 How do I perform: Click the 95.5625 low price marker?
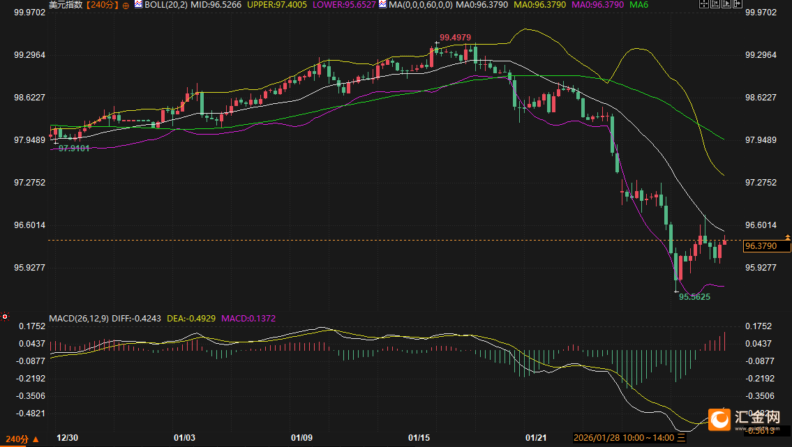pos(694,296)
